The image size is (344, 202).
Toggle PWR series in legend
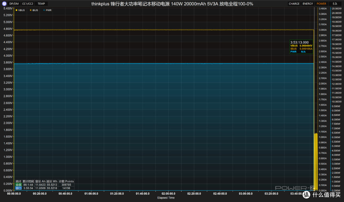pyautogui.click(x=47, y=10)
